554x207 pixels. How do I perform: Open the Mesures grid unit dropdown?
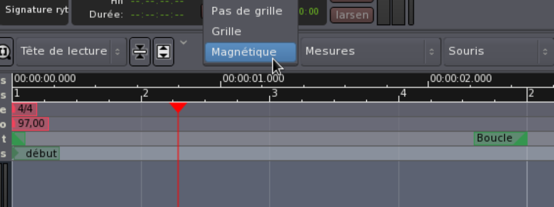coord(371,51)
